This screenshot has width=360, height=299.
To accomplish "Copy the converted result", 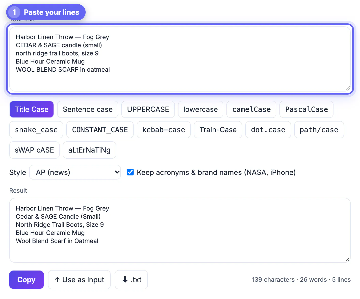I will tap(27, 280).
